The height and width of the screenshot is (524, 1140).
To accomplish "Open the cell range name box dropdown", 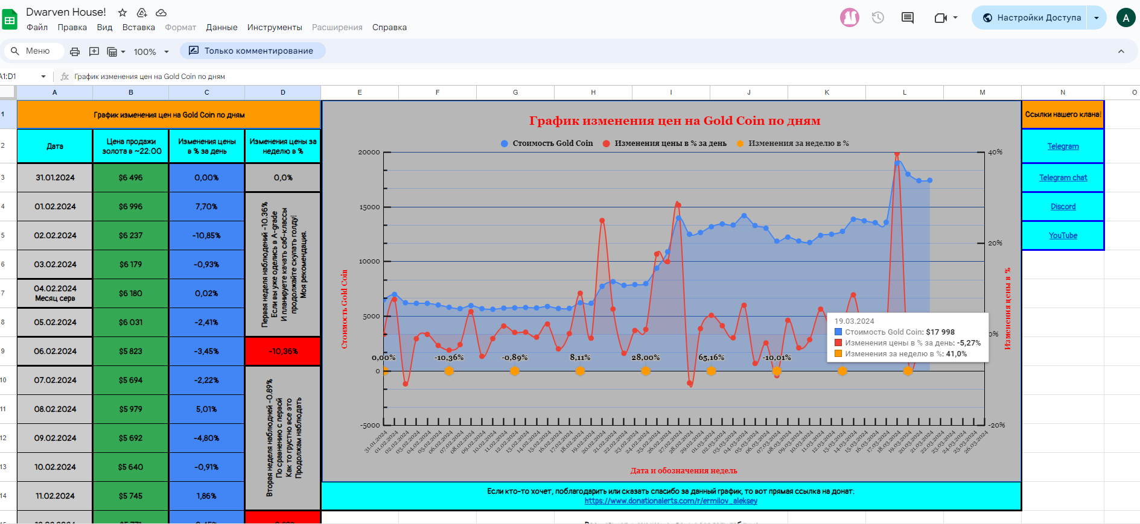I will [x=43, y=77].
